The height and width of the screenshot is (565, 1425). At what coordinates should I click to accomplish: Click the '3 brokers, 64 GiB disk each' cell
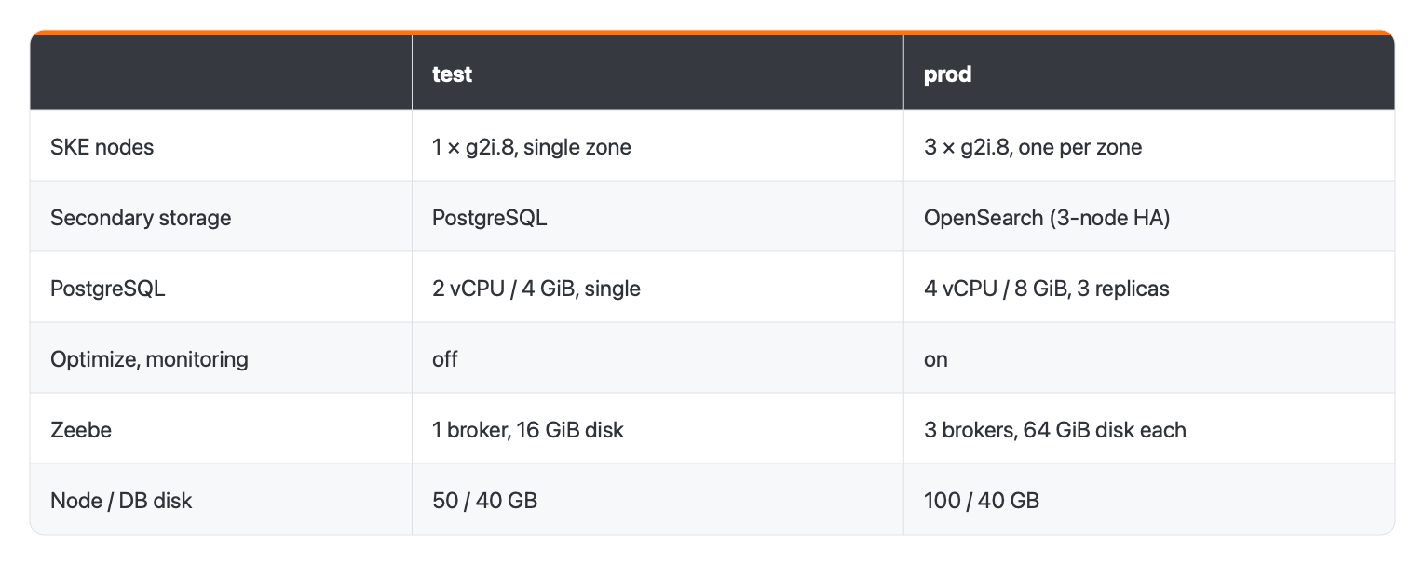pos(1055,429)
